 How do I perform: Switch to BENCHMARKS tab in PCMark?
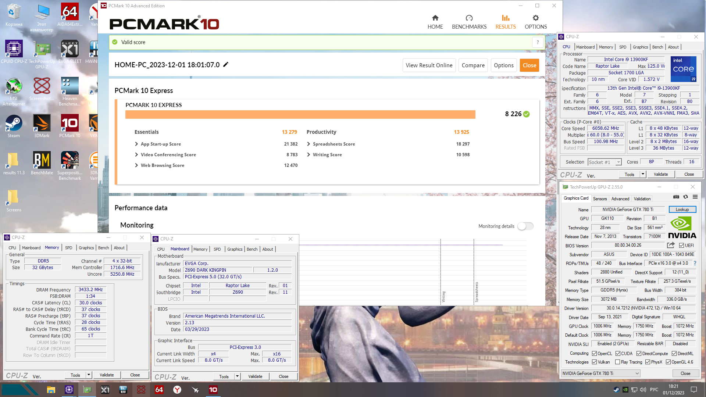click(x=469, y=22)
